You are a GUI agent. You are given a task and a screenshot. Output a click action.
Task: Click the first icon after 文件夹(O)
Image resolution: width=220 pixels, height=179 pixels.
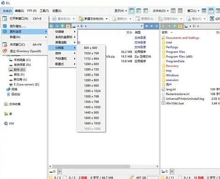click(x=173, y=11)
